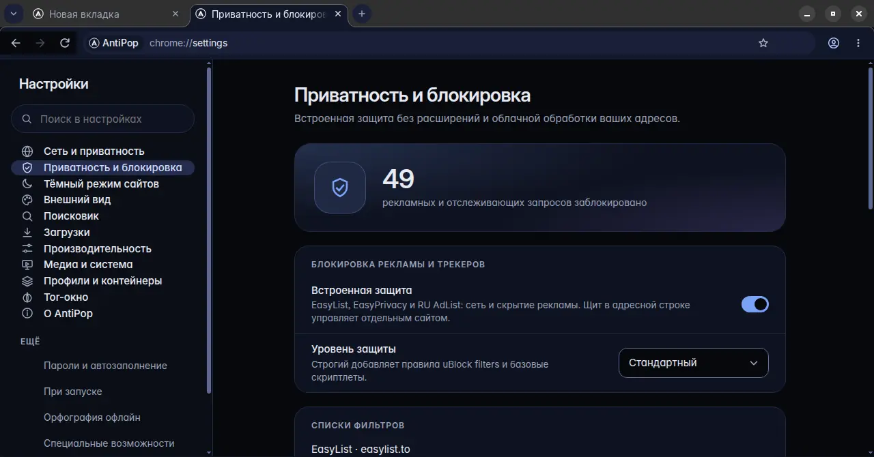Image resolution: width=874 pixels, height=457 pixels.
Task: Open the tab search dropdown arrow
Action: tap(13, 14)
